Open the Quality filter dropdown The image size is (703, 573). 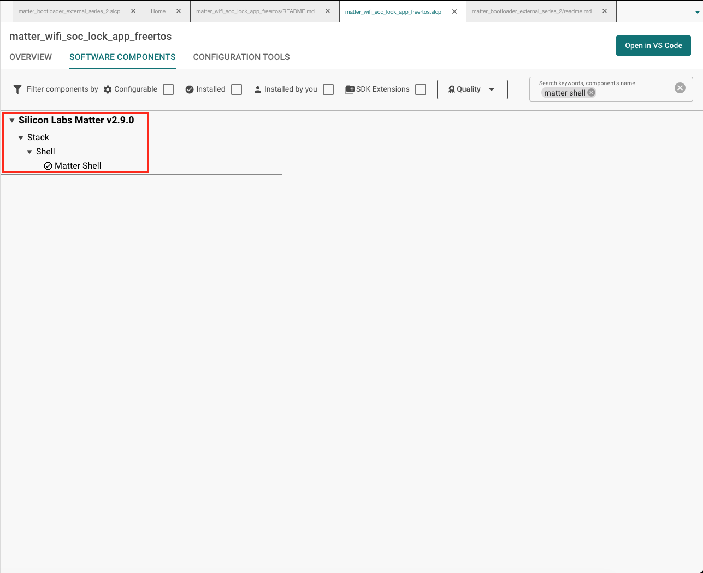coord(472,89)
